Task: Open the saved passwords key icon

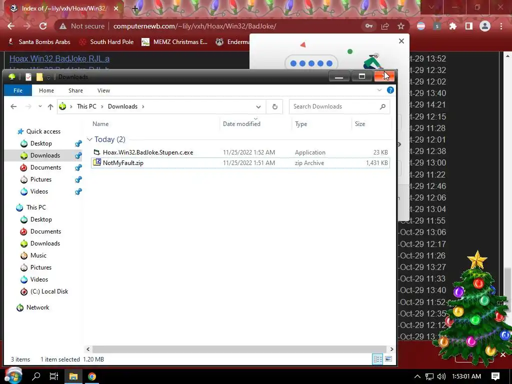Action: (369, 26)
